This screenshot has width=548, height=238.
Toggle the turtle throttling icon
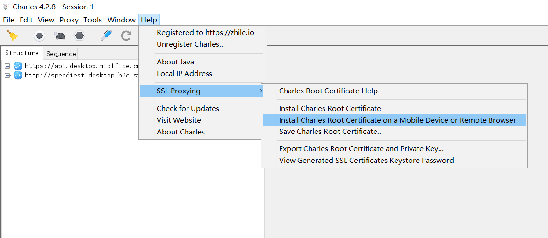(60, 35)
